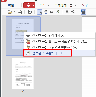96x97 pixels.
Task: Toggle the binoculars find panel button
Action: (x=83, y=12)
